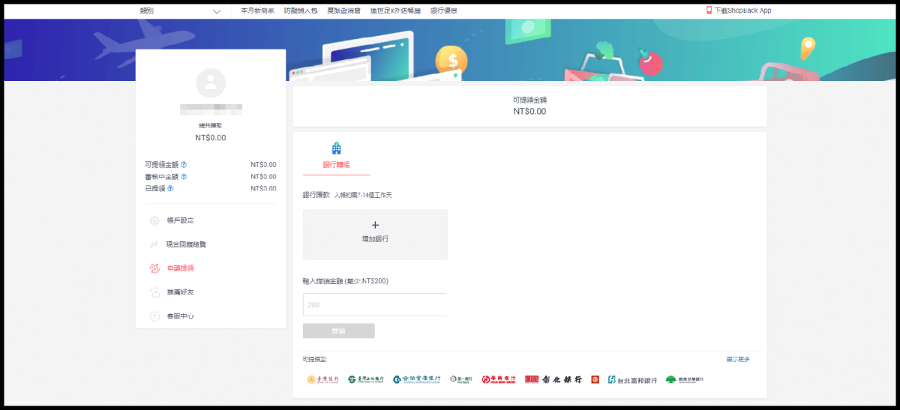Click the 可提領金額 NT$0.00 header value

click(x=529, y=111)
